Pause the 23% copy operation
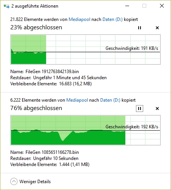Image resolution: width=171 pixels, height=190 pixels. click(139, 28)
